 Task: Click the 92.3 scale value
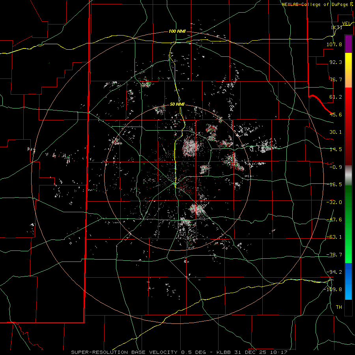tap(336, 62)
